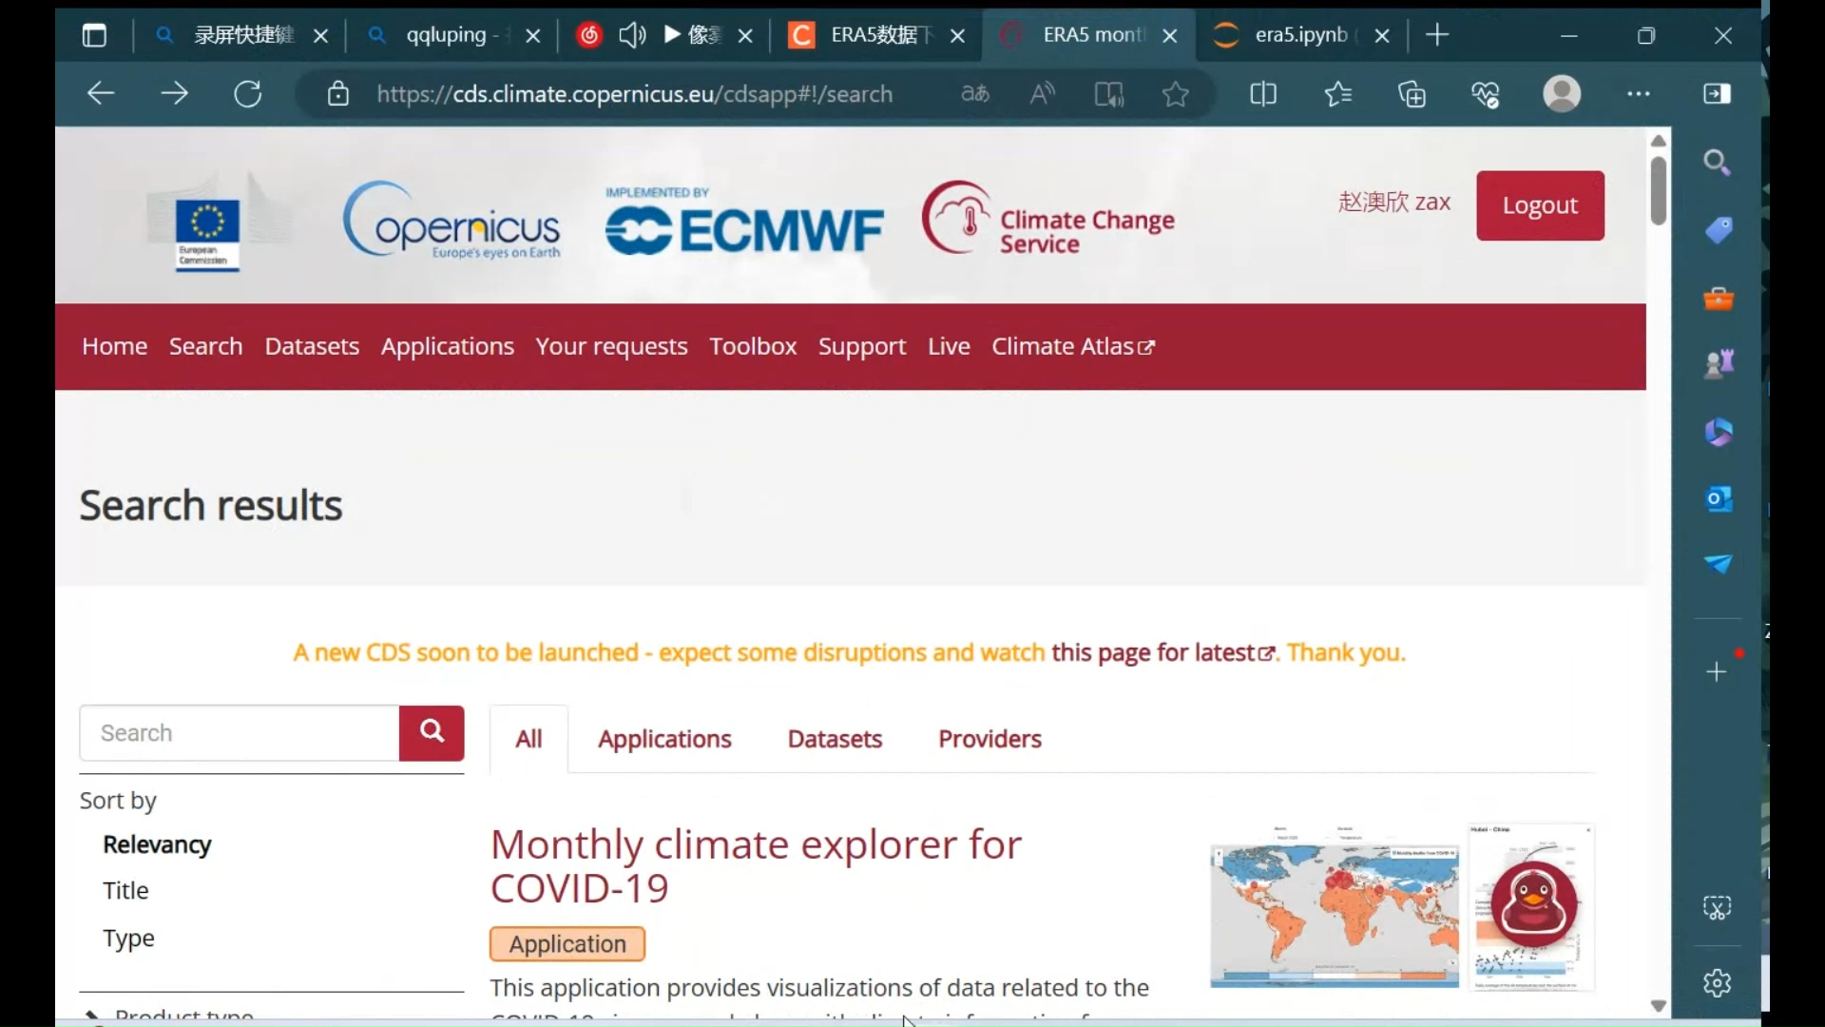Click the Logout button
Viewport: 1825px width, 1027px height.
point(1541,204)
